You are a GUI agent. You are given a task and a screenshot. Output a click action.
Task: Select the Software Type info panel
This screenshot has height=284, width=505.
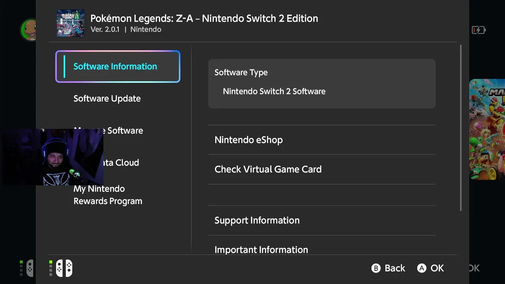click(322, 84)
